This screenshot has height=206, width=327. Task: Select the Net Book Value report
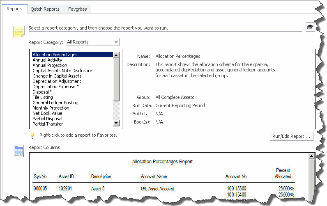point(47,113)
